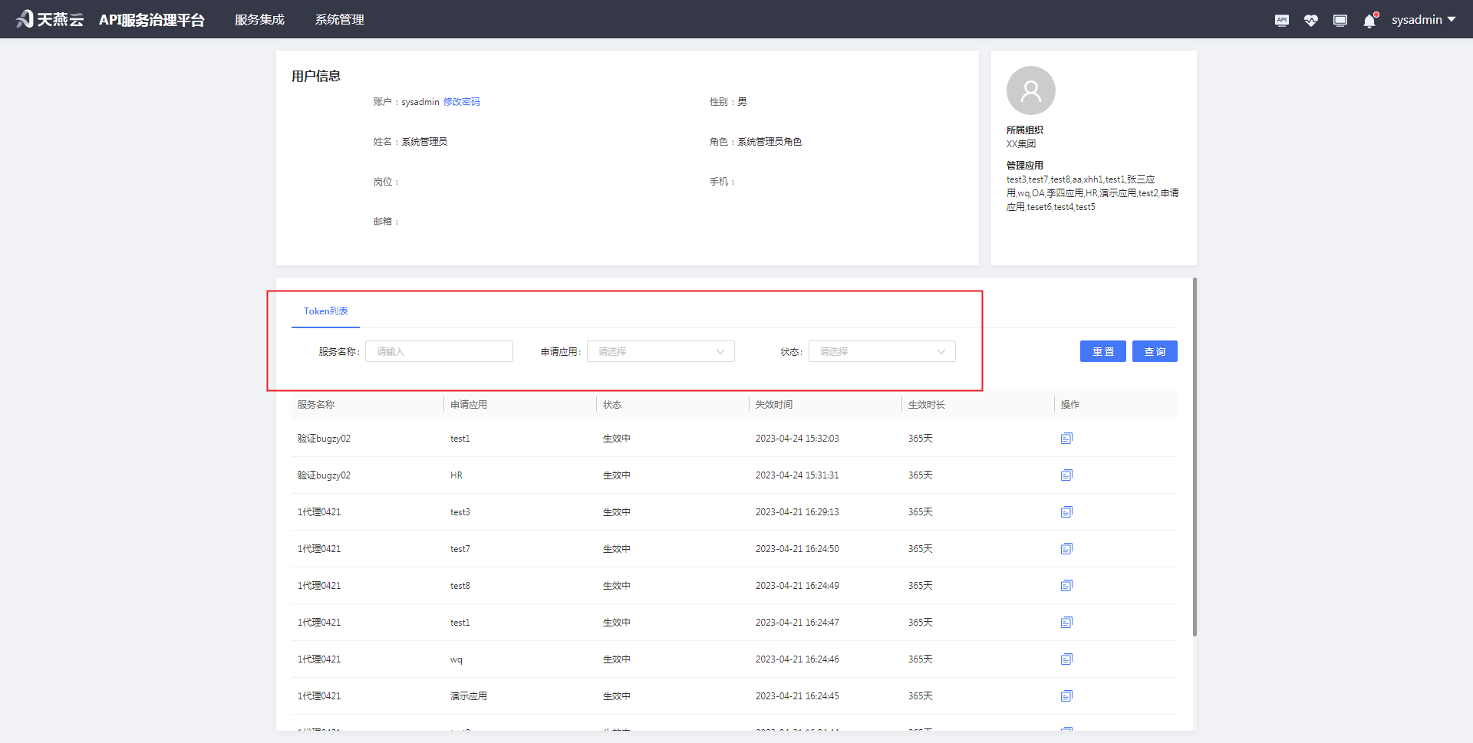Click the API documentation icon in top bar
1473x743 pixels.
click(1281, 19)
